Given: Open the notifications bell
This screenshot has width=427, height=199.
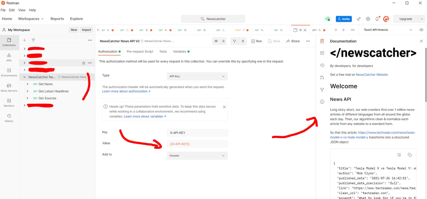Looking at the screenshot, I should pyautogui.click(x=377, y=19).
